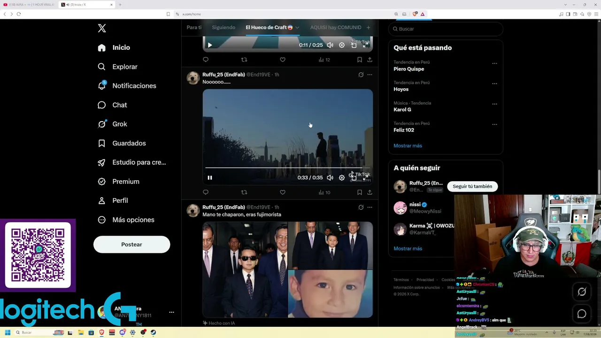Open account menu dots beside profile name

tap(171, 312)
